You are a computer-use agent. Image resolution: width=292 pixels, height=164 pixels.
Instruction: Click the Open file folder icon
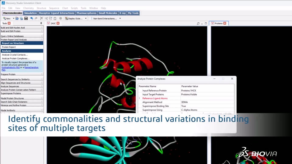[x=17, y=19]
